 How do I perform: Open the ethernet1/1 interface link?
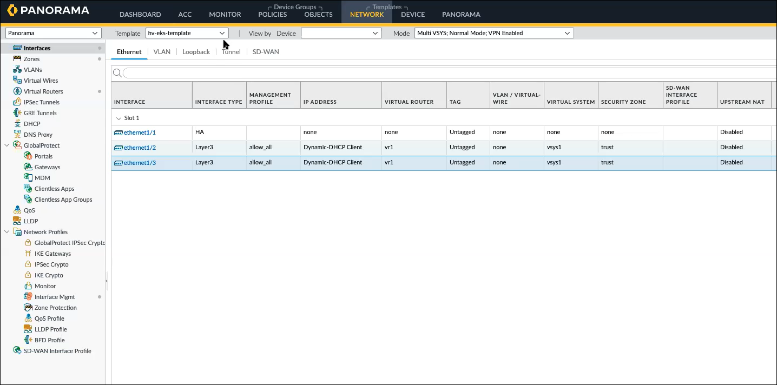pos(140,132)
